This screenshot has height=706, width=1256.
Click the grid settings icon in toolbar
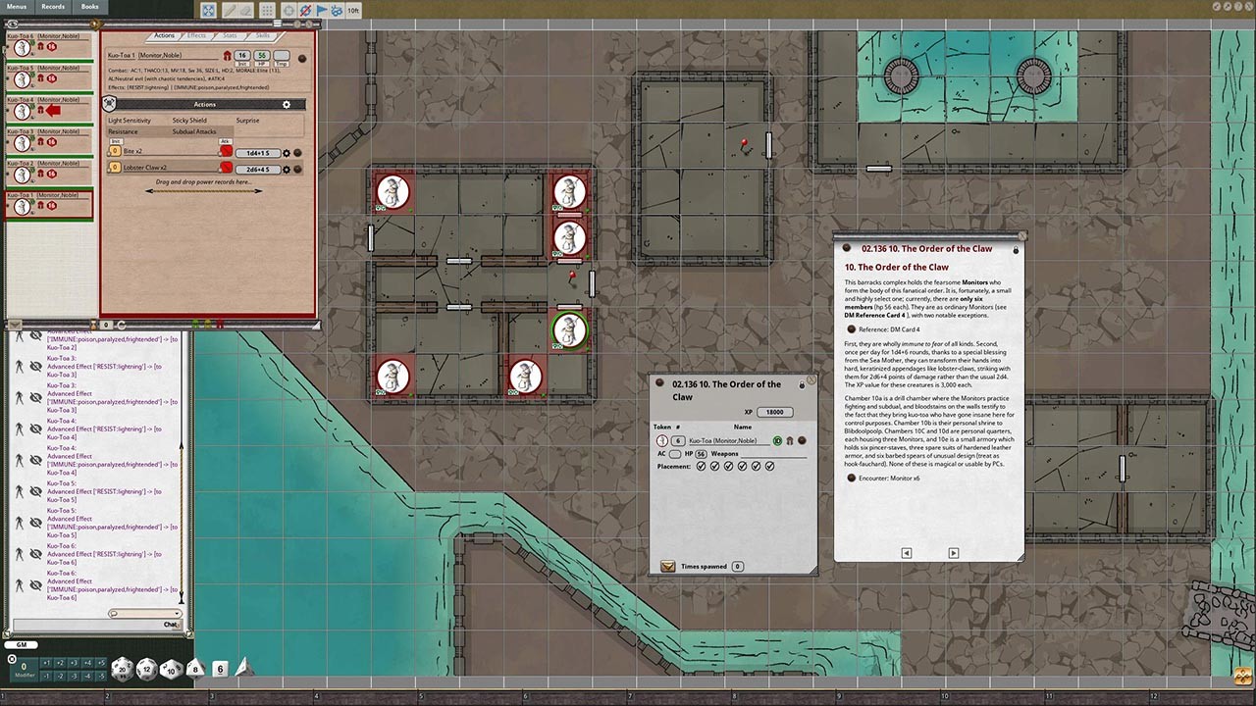click(x=266, y=10)
